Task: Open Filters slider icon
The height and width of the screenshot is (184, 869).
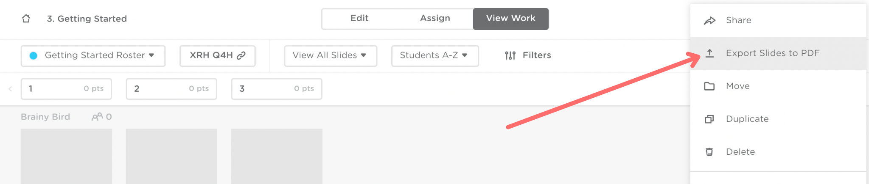Action: [x=510, y=55]
